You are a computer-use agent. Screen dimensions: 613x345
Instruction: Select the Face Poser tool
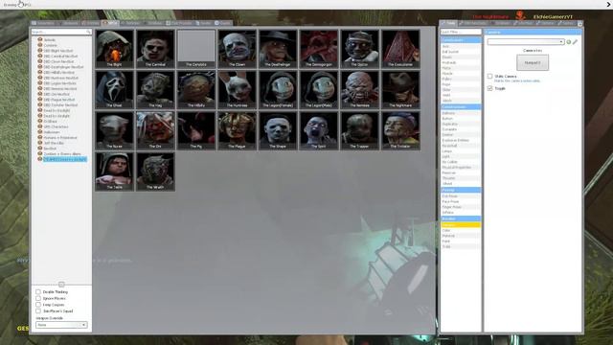tap(461, 201)
